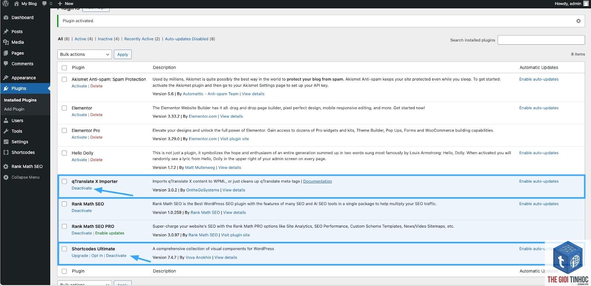Open Matt Mullenweg author link

click(x=200, y=168)
